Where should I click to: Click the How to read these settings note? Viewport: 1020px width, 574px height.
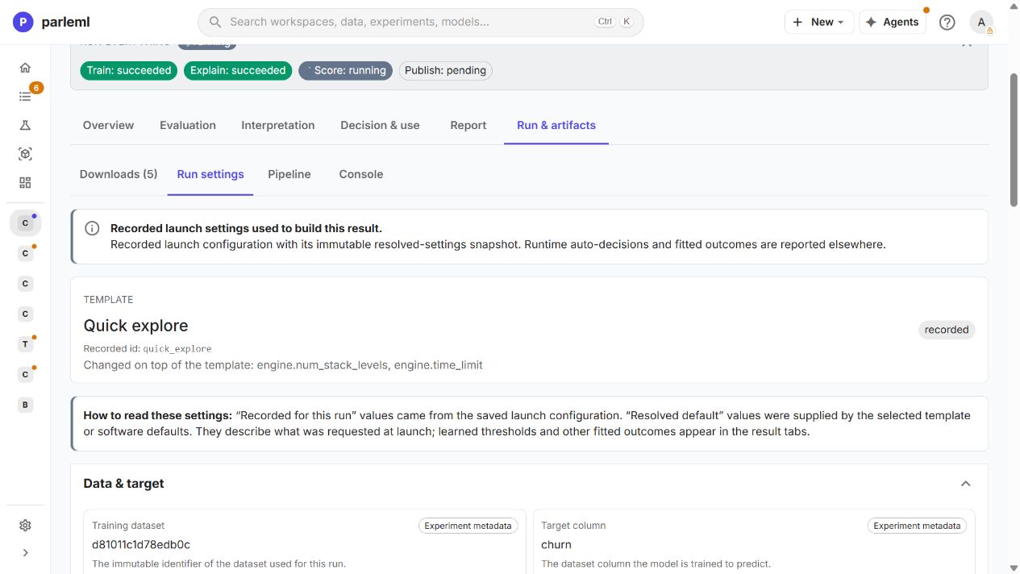pos(529,423)
